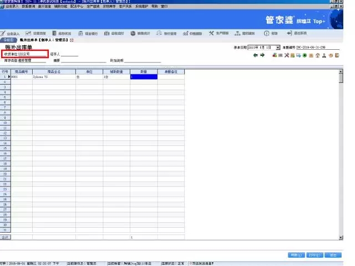The image size is (355, 266).
Task: Click the 商品编号 column header
Action: coord(22,72)
